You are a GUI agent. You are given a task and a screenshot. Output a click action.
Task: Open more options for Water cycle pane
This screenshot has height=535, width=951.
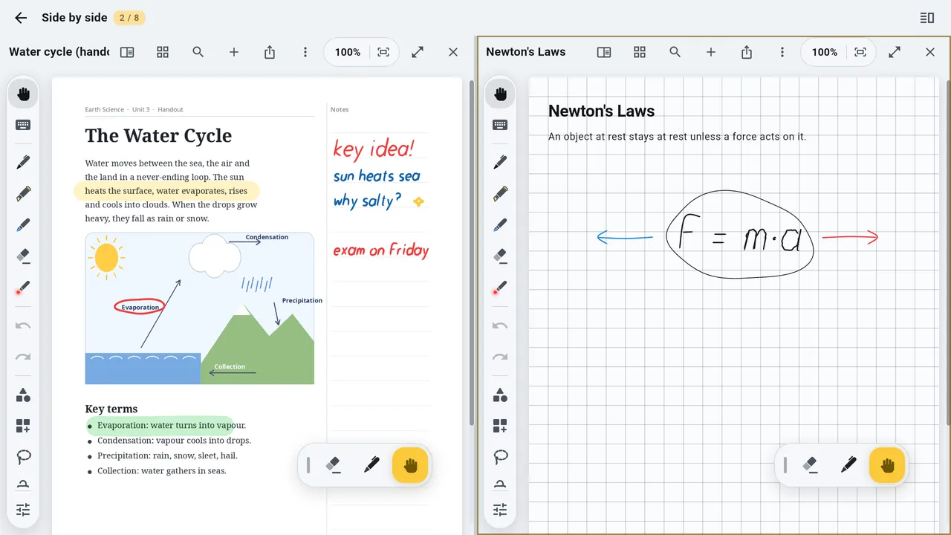pos(305,52)
